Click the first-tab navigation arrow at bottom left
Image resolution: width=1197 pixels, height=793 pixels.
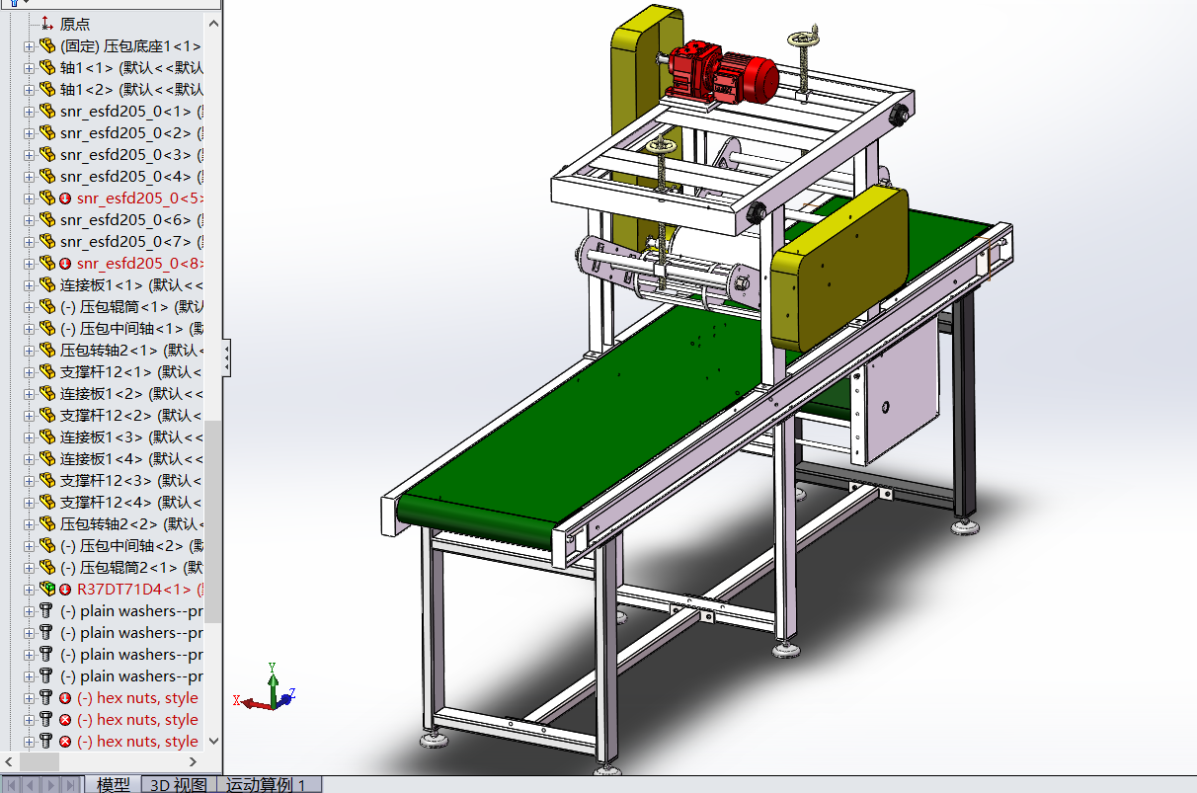click(12, 785)
